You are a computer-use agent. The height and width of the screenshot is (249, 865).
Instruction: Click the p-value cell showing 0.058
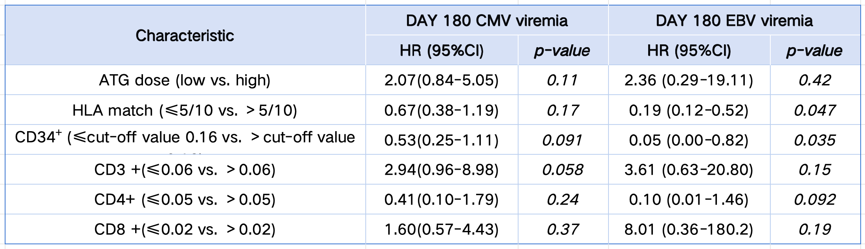(x=563, y=170)
